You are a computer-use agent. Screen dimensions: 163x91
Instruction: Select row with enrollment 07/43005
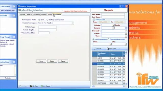tap(109, 69)
